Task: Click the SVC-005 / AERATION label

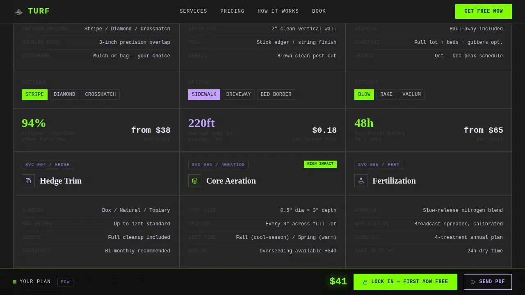Action: [218, 165]
